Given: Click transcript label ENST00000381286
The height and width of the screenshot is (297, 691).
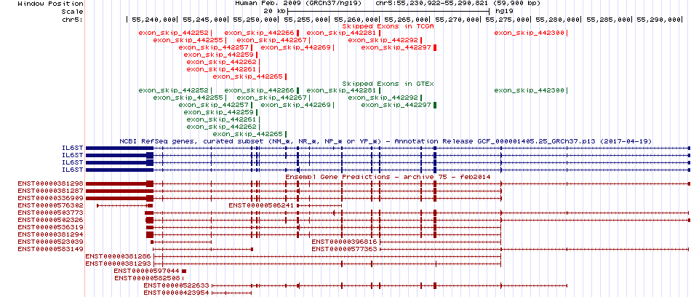Looking at the screenshot, I should coord(118,256).
